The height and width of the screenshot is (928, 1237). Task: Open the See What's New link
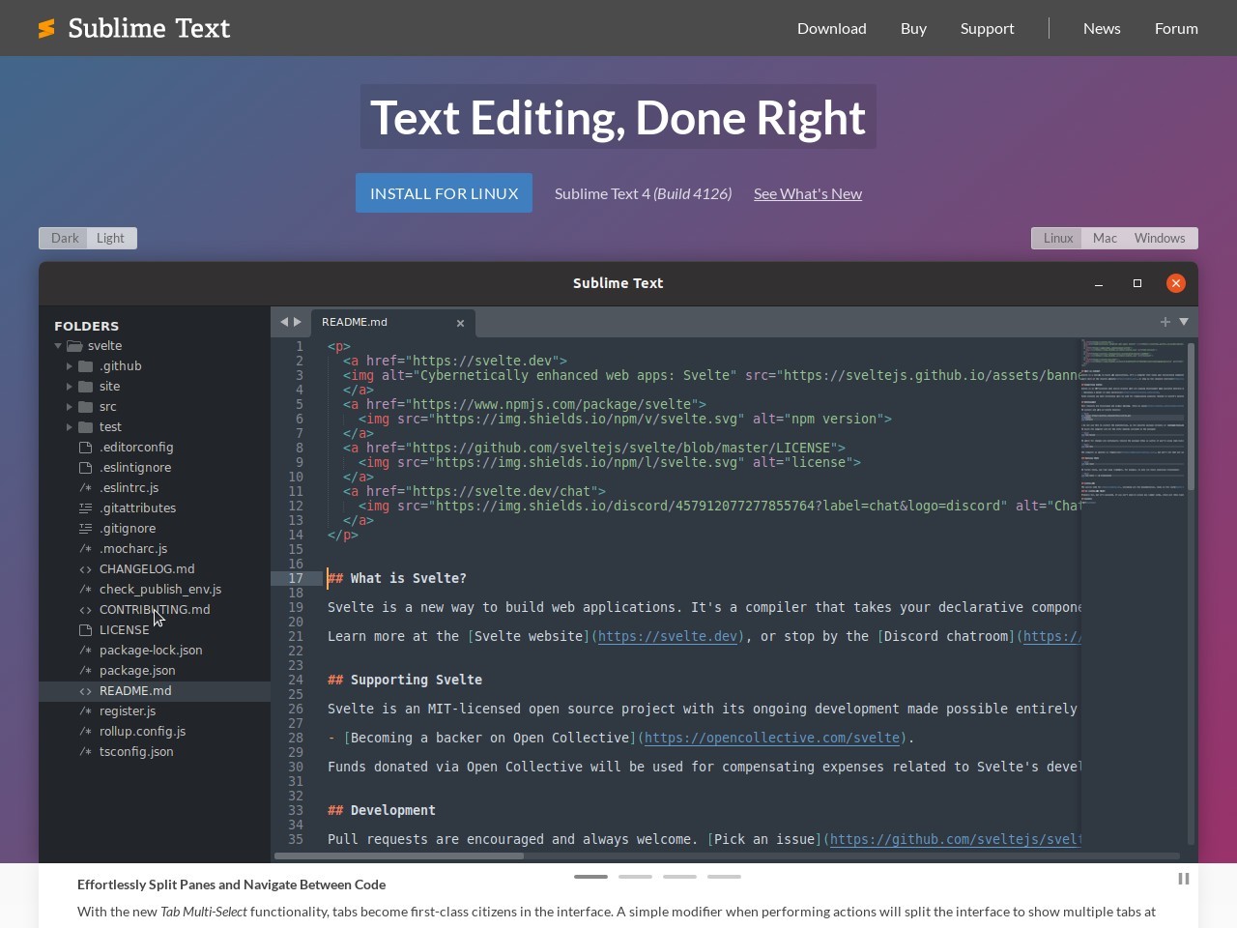[807, 193]
